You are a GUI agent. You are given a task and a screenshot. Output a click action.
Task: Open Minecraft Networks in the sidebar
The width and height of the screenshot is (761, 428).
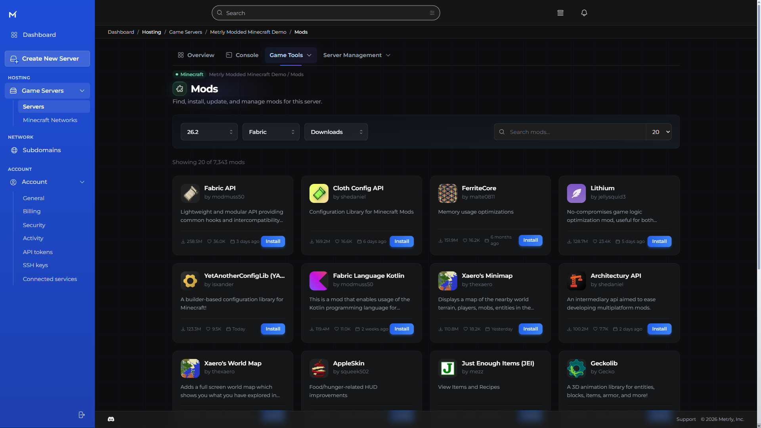pos(50,120)
